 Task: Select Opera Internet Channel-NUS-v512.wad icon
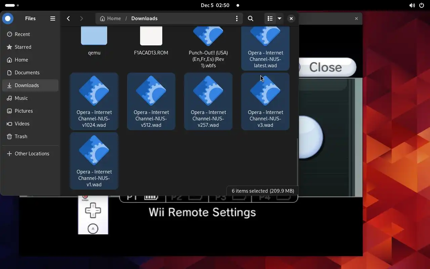coord(151,90)
